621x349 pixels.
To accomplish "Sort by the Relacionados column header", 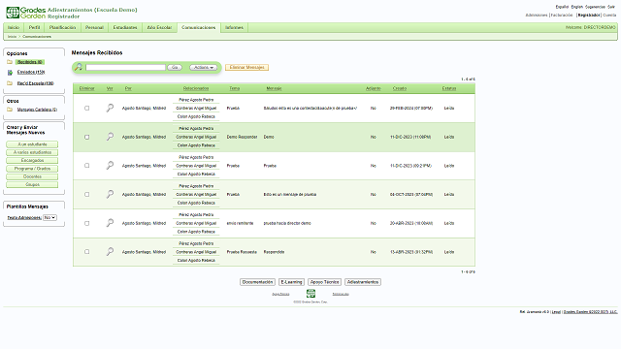I will point(196,88).
